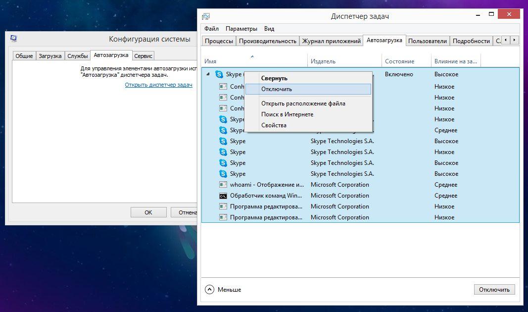Click the Skype icon in the Среднее impact Skype row
This screenshot has width=528, height=312.
pyautogui.click(x=223, y=130)
